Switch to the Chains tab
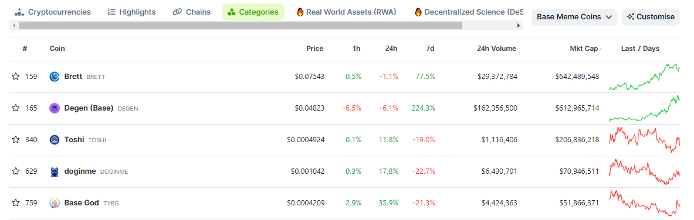 tap(192, 12)
